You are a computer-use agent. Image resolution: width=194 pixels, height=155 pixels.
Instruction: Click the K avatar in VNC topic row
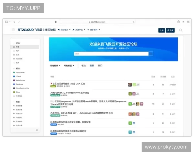click(x=130, y=94)
